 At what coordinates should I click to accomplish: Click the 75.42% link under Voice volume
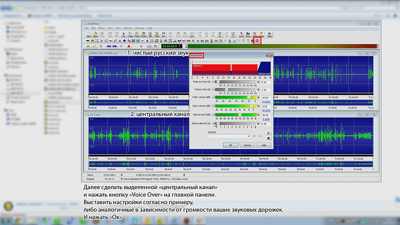[266, 110]
